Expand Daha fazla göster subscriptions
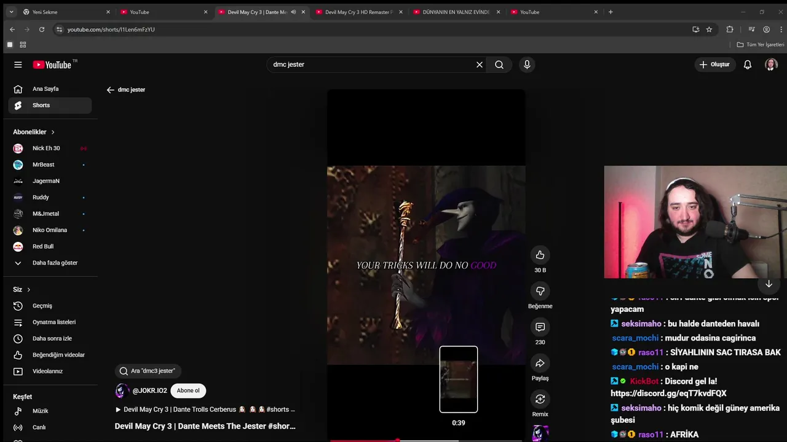Image resolution: width=787 pixels, height=442 pixels. pyautogui.click(x=50, y=263)
